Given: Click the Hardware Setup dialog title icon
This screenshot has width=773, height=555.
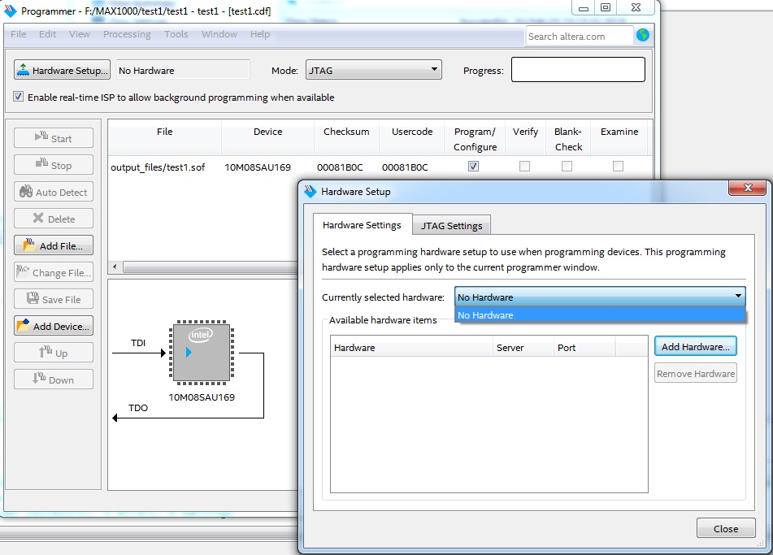Looking at the screenshot, I should point(310,191).
